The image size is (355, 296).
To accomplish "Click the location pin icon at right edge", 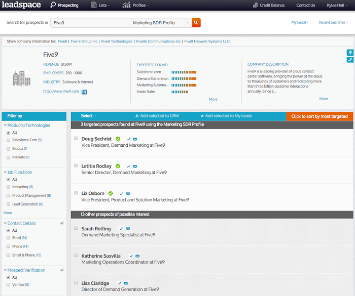I will [350, 53].
